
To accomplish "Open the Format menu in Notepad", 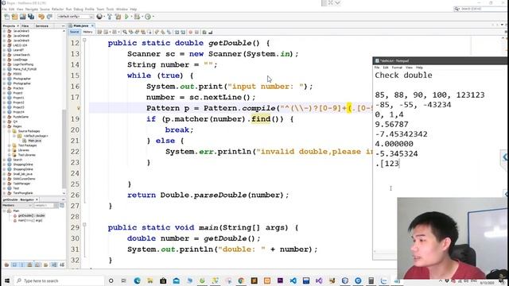I will (x=397, y=68).
